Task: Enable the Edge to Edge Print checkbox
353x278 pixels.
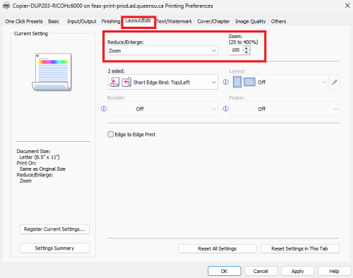Action: coord(111,134)
